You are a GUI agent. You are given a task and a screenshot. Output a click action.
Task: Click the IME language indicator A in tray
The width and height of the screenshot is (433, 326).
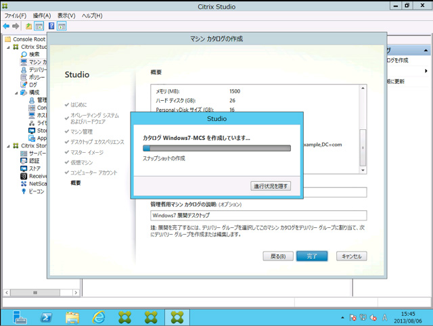[x=385, y=318]
